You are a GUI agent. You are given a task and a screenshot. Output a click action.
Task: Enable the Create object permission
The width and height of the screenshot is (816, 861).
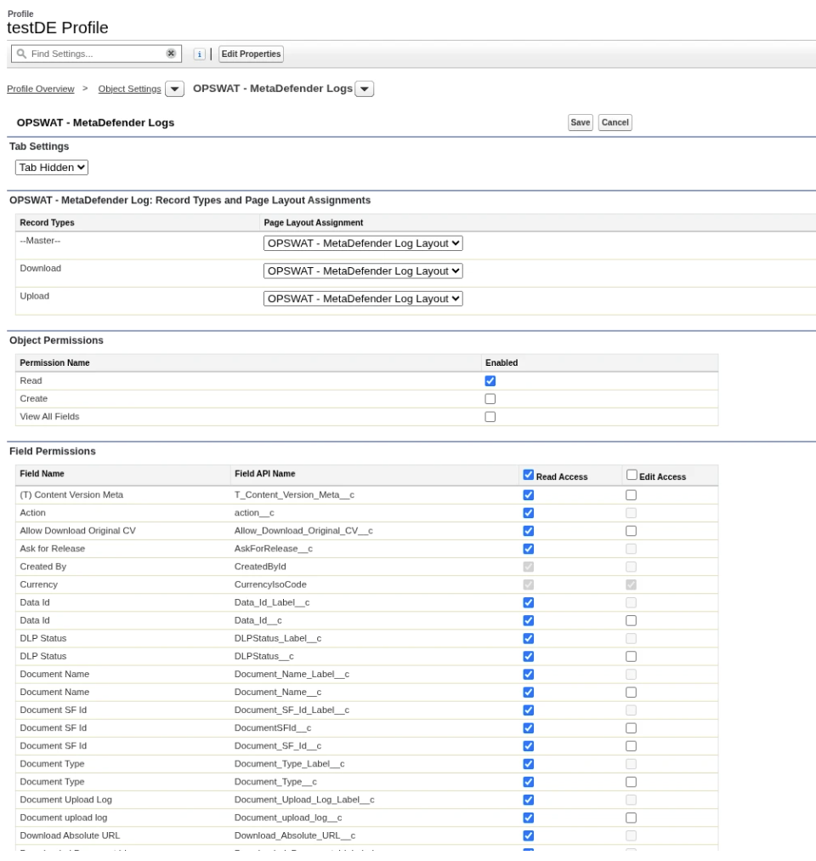pyautogui.click(x=490, y=399)
